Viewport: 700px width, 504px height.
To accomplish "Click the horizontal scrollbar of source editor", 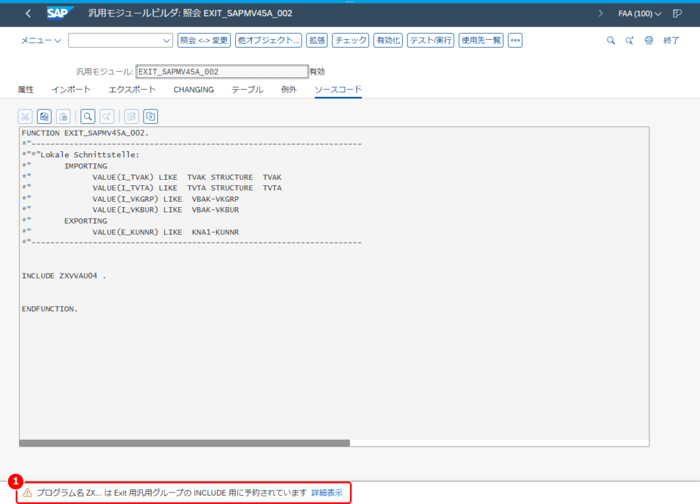I will coord(185,443).
